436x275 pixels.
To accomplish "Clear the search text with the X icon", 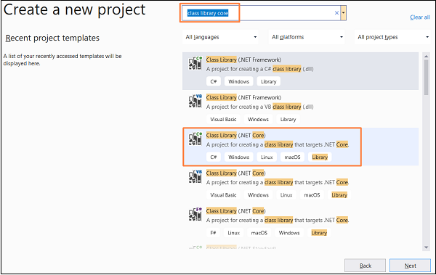I will tap(336, 13).
